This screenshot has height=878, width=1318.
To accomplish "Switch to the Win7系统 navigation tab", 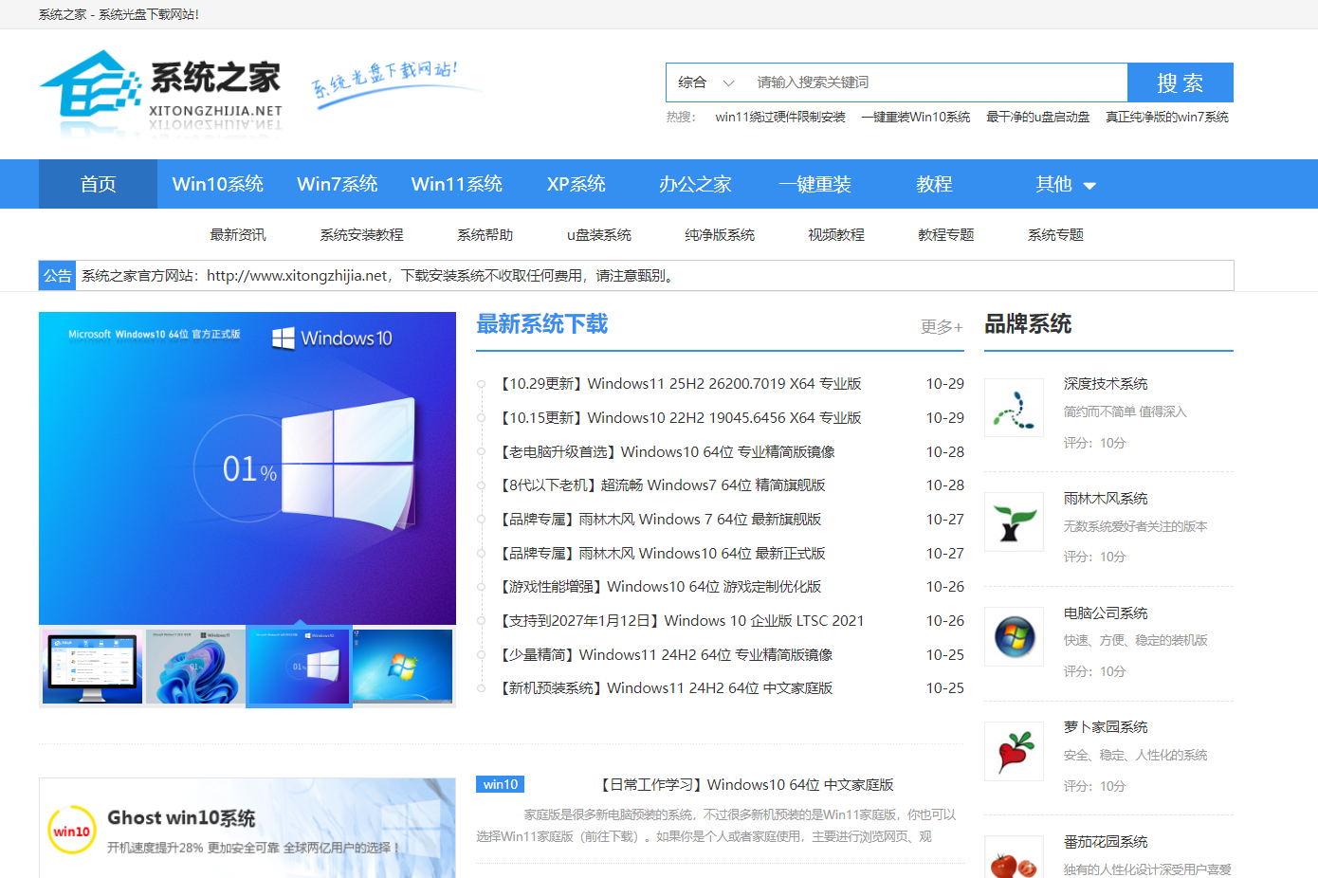I will click(x=337, y=184).
